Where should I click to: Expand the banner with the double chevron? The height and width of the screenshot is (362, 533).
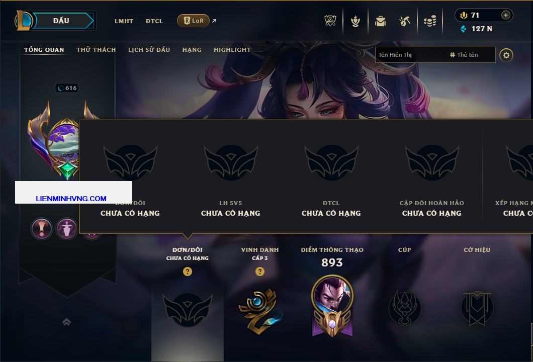(x=66, y=322)
